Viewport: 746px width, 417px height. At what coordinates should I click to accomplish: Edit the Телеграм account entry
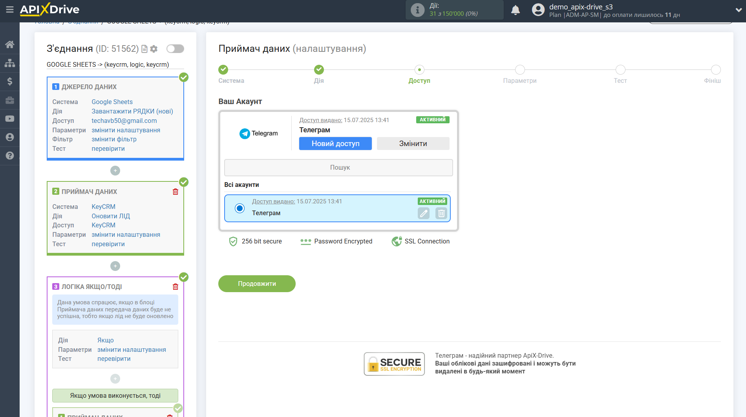[x=424, y=213]
